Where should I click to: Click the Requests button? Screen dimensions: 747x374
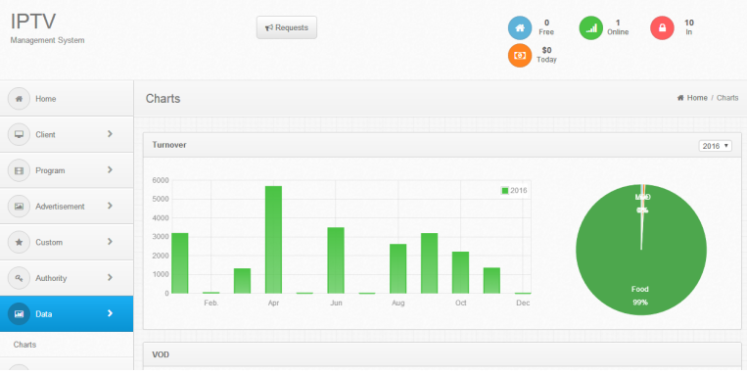point(287,27)
